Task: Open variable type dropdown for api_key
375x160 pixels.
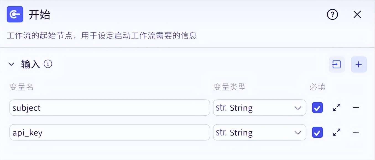Action: click(259, 132)
